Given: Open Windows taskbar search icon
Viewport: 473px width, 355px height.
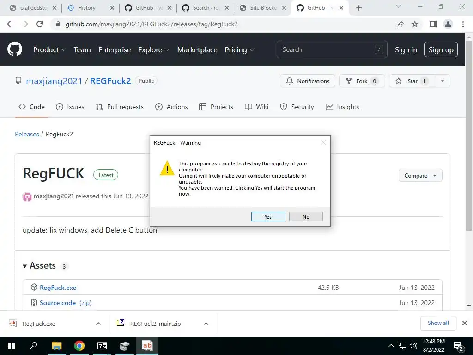Looking at the screenshot, I should click(33, 346).
